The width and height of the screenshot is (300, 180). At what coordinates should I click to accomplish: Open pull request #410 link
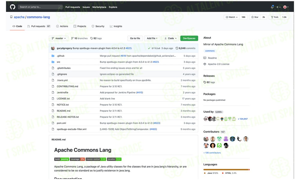click(139, 93)
